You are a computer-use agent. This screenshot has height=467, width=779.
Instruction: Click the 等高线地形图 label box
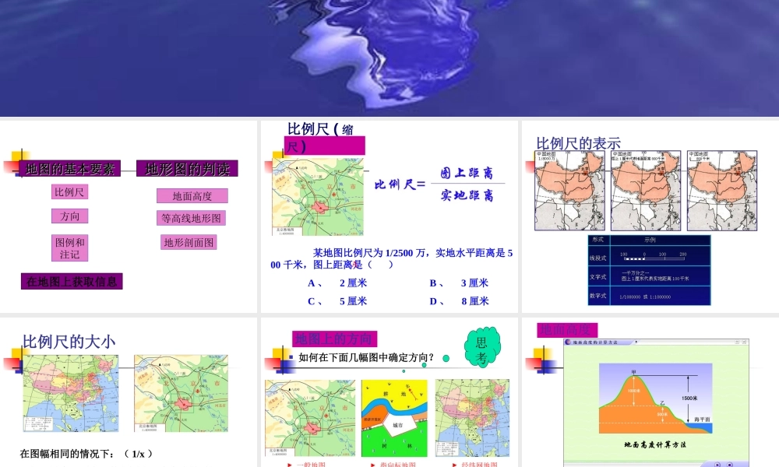point(192,218)
